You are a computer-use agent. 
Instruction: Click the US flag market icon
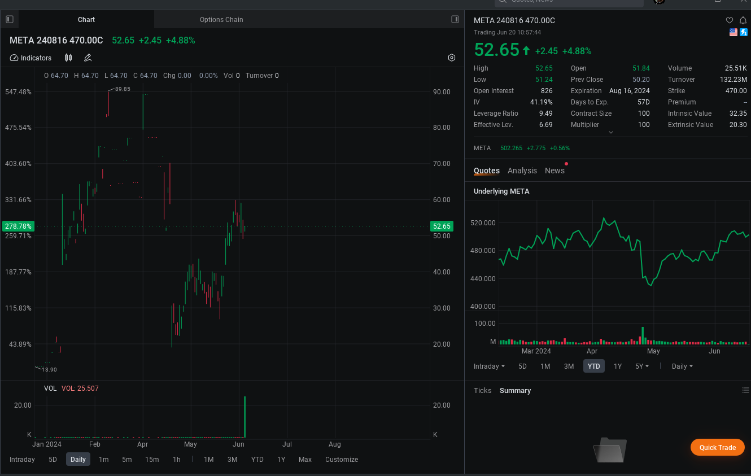point(733,32)
